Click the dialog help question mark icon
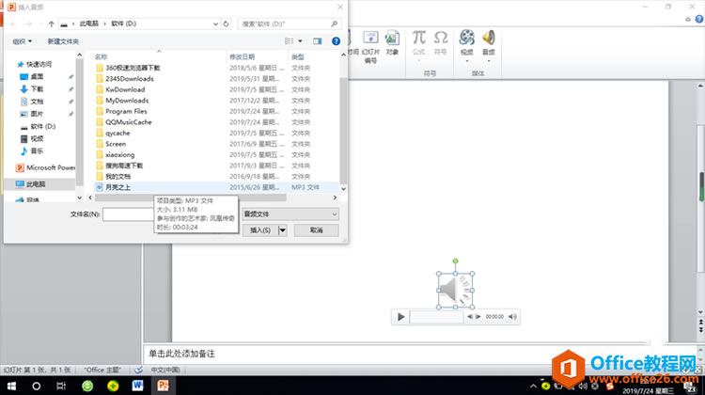The image size is (705, 395). click(x=336, y=41)
